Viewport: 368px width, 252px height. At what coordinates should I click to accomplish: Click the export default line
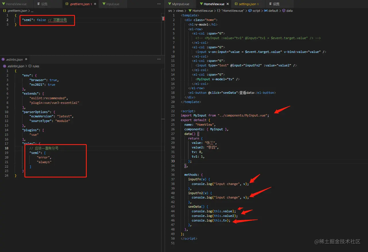click(196, 120)
